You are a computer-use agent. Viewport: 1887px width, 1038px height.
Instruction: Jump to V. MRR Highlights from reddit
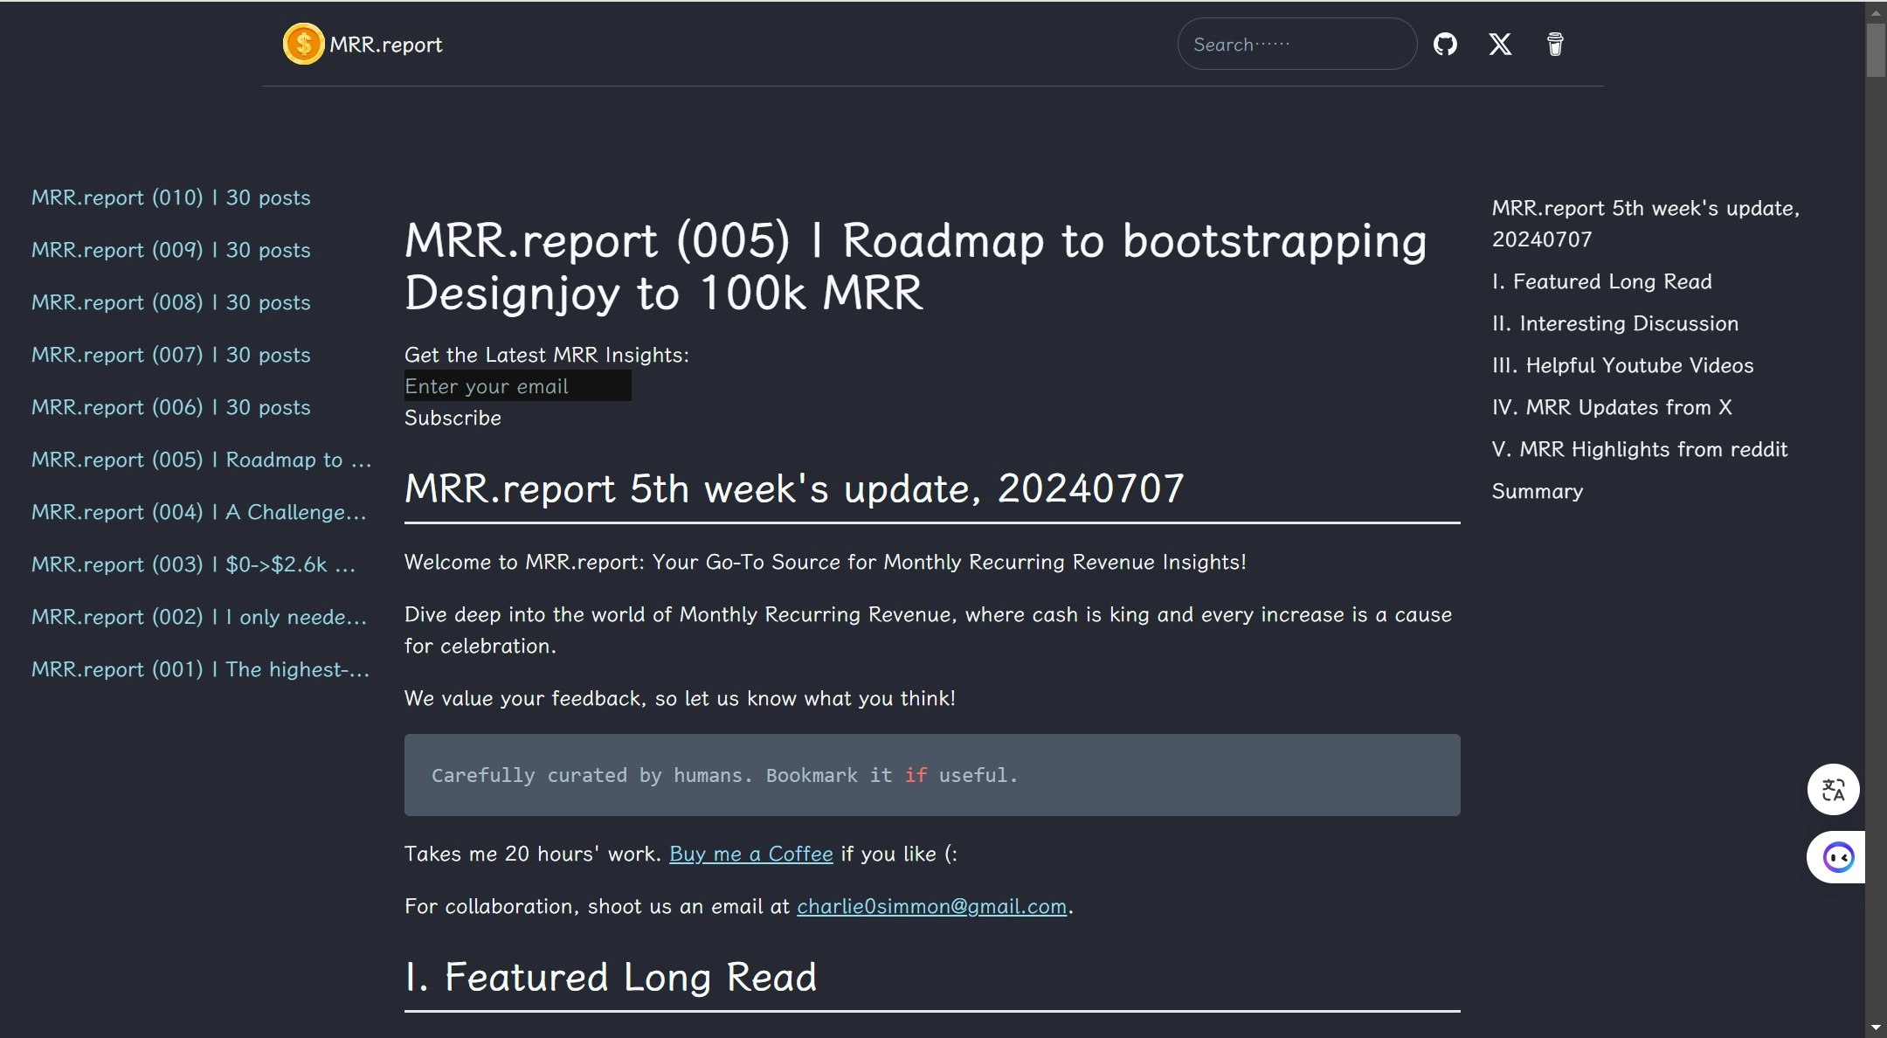(1640, 449)
